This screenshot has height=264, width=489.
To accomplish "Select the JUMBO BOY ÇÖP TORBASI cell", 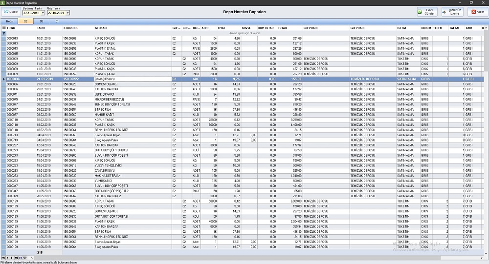I will pos(133,104).
